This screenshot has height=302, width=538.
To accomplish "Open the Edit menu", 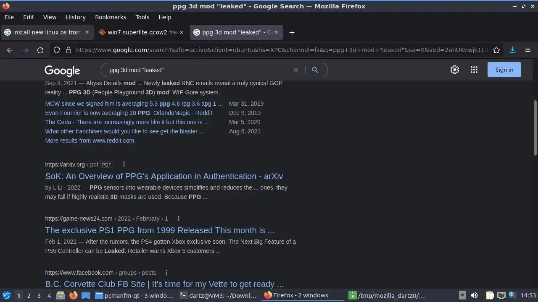I will pyautogui.click(x=29, y=17).
